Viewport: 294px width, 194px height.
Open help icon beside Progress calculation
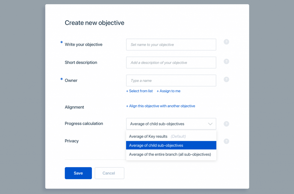tap(226, 124)
